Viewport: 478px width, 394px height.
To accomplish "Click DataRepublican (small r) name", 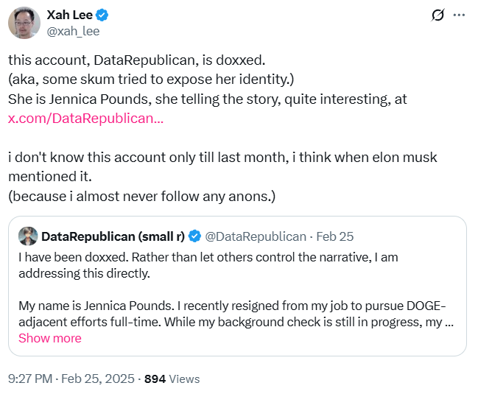I will coord(113,236).
